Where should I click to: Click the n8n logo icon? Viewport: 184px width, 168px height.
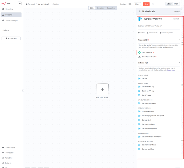pos(3,3)
